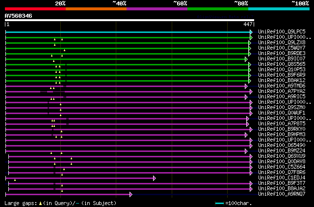Click the purple arrowhead on the UniRef100_B9MZ24 row
Image resolution: width=314 pixels, height=207 pixels.
click(246, 151)
